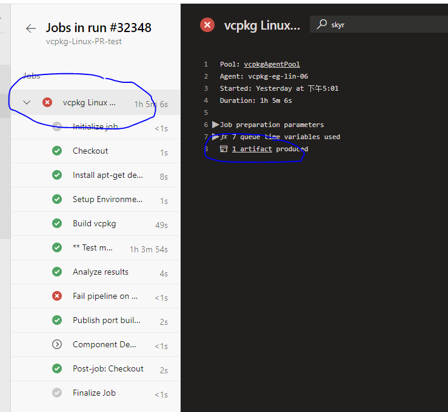
Task: Expand Job preparation parameters section
Action: (x=215, y=125)
